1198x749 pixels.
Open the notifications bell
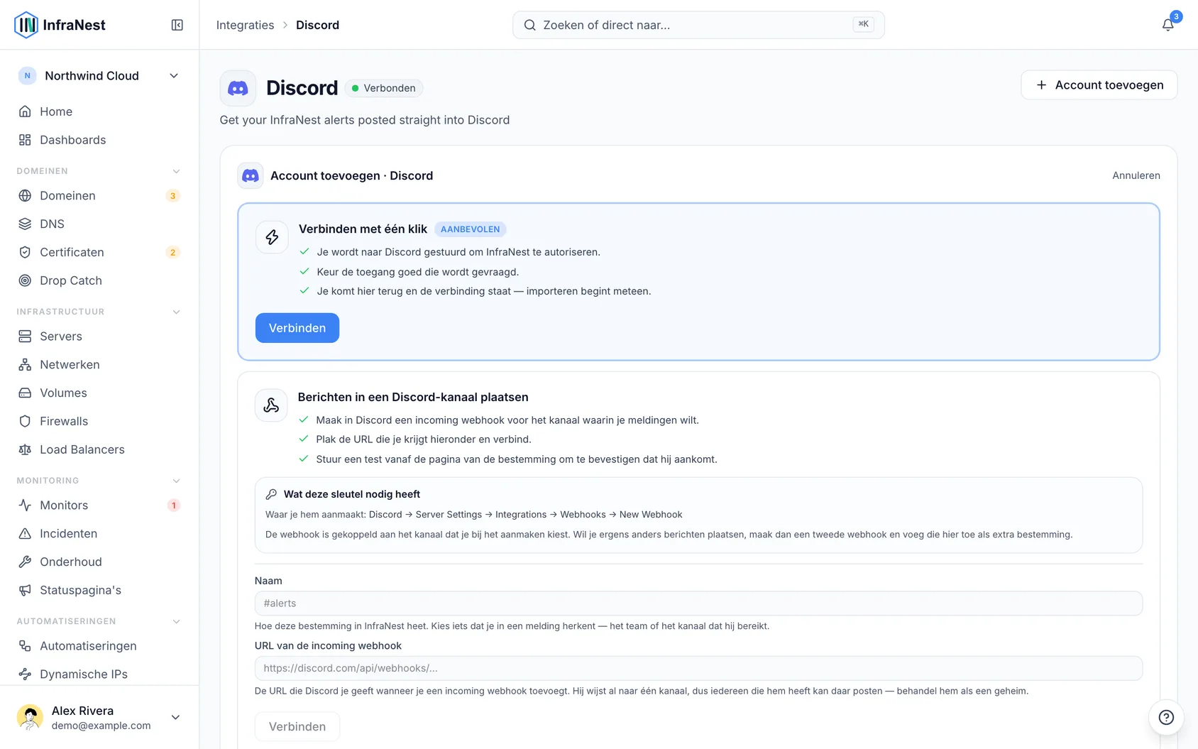(x=1167, y=25)
